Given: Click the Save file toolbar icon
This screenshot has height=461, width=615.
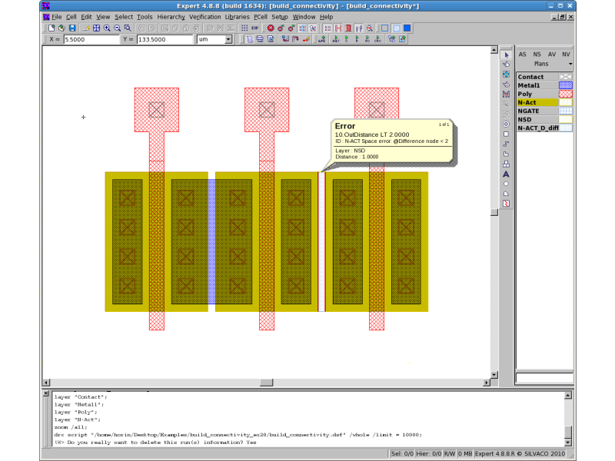Looking at the screenshot, I should click(71, 28).
